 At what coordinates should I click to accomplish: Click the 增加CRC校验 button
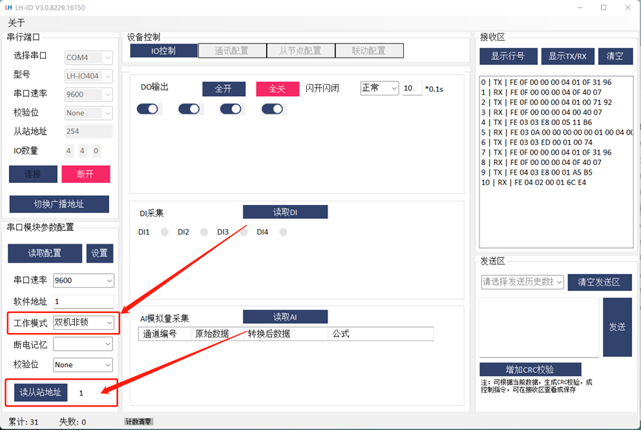click(x=530, y=369)
